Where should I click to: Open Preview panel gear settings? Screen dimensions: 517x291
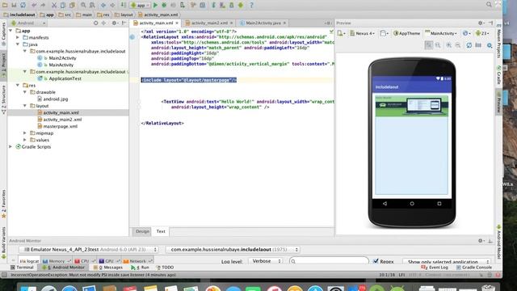[481, 23]
